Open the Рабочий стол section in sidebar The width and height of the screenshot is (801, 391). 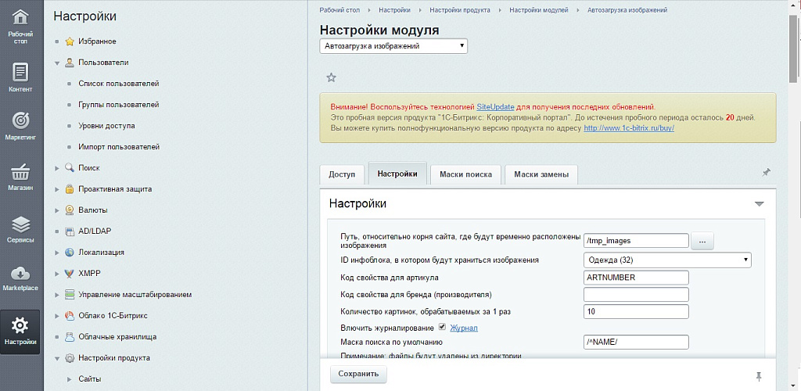pyautogui.click(x=20, y=27)
